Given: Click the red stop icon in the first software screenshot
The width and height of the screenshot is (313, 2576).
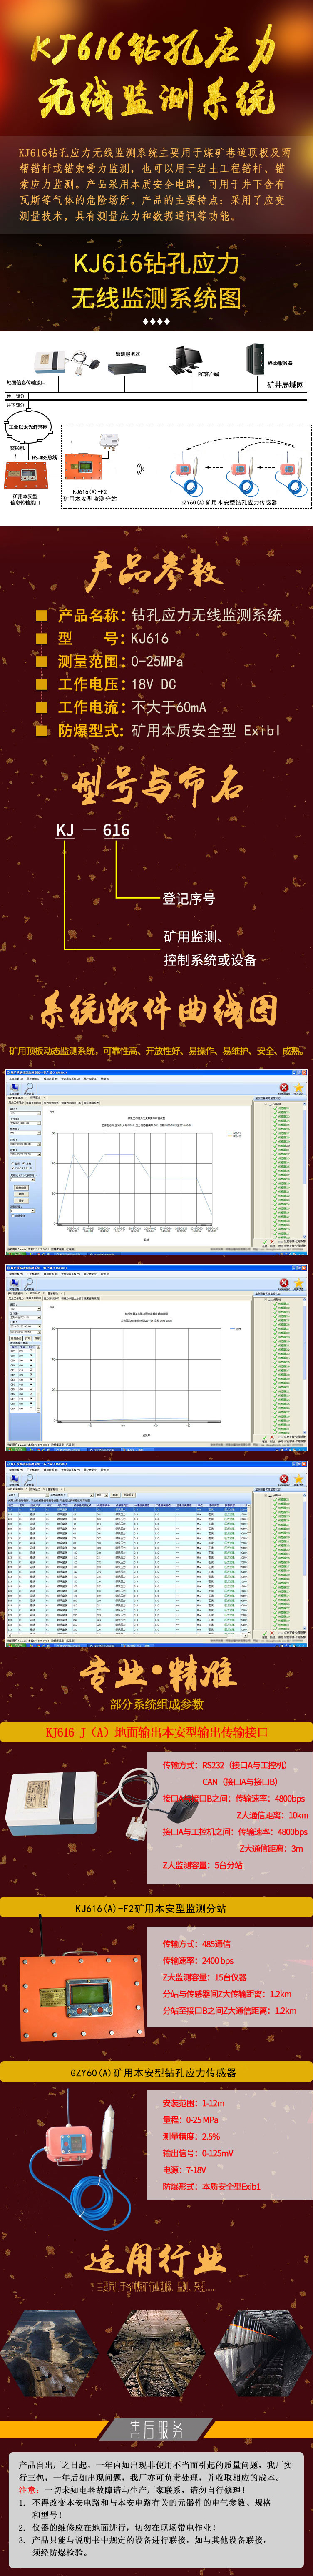Looking at the screenshot, I should click(x=283, y=1087).
